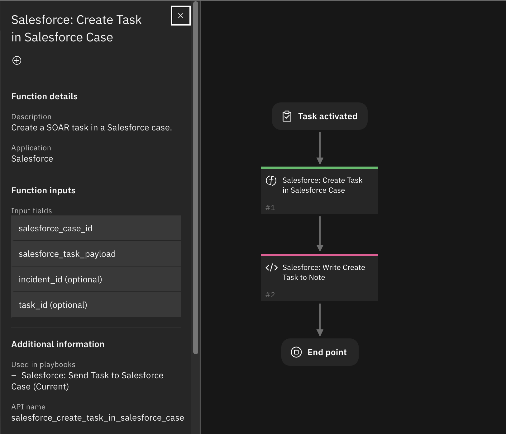The height and width of the screenshot is (434, 506).
Task: Select the End point node
Action: (x=320, y=352)
